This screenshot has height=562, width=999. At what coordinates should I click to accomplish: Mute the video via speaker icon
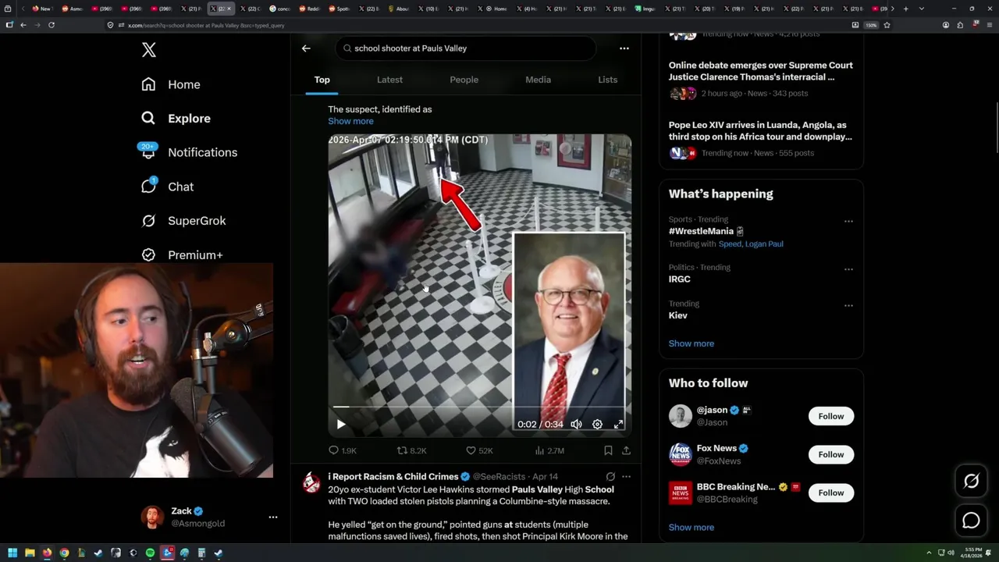(576, 424)
